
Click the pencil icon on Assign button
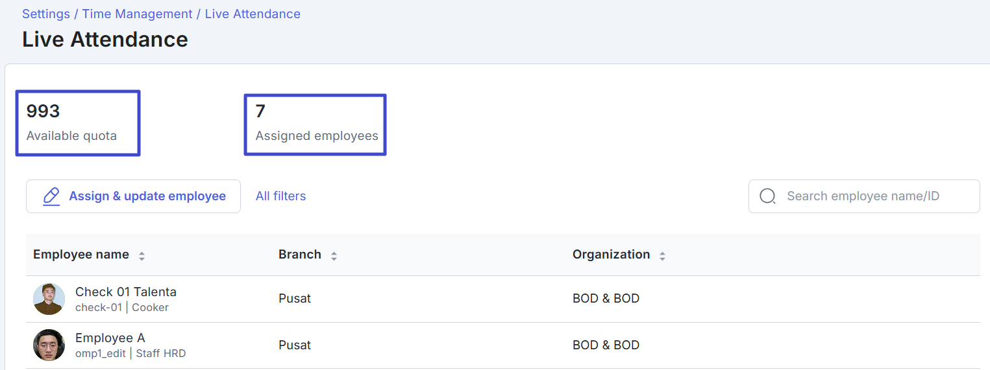tap(51, 196)
